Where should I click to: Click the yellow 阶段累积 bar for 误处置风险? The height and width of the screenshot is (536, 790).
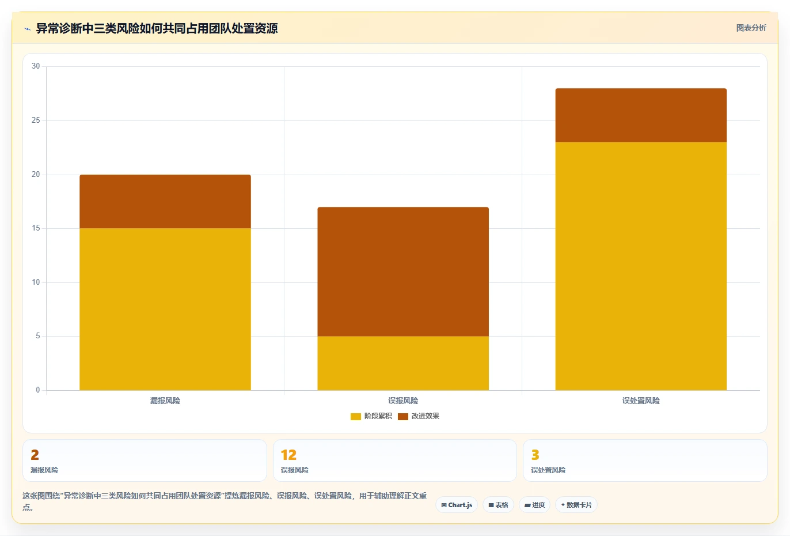coord(641,266)
